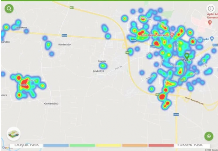This screenshot has height=151, width=218.
Task: Click the D320 road shield
Action: (x=215, y=45)
